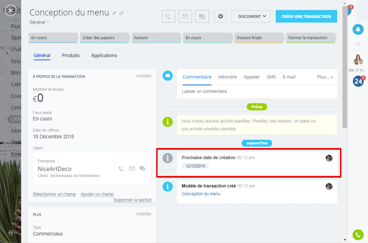Select 'Créer des papiers' stage

tap(105, 38)
